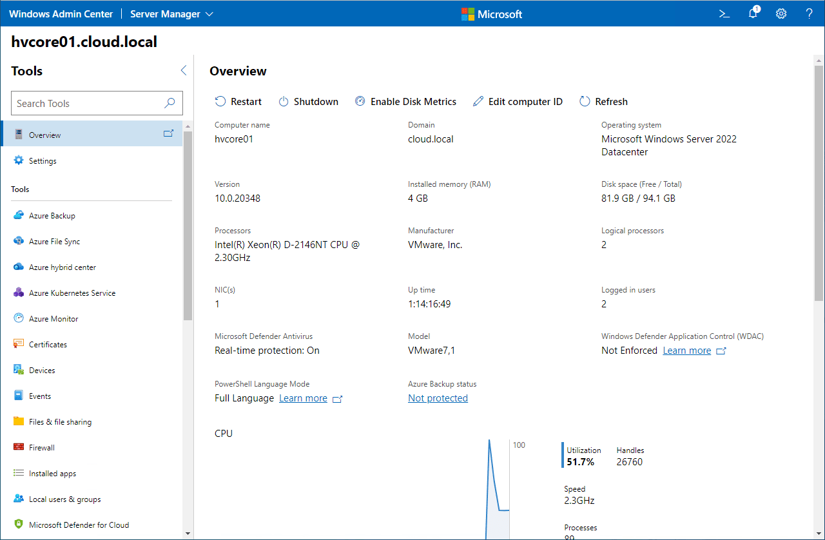Select Events in the tools list
Viewport: 825px width, 540px height.
pyautogui.click(x=39, y=396)
